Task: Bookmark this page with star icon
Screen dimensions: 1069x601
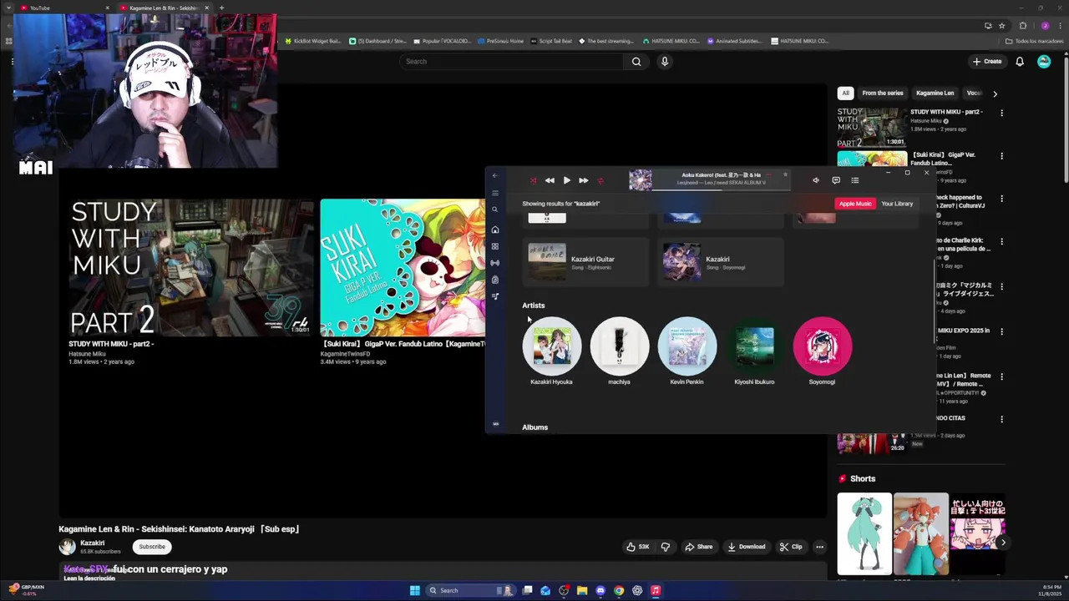Action: click(x=1001, y=26)
